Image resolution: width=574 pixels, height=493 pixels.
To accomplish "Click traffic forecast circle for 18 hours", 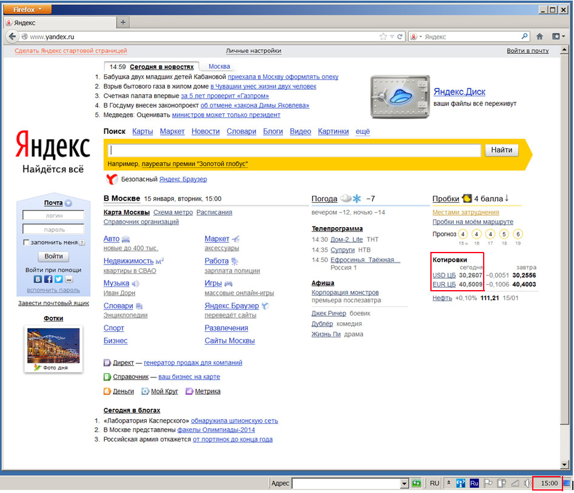I will tap(504, 234).
